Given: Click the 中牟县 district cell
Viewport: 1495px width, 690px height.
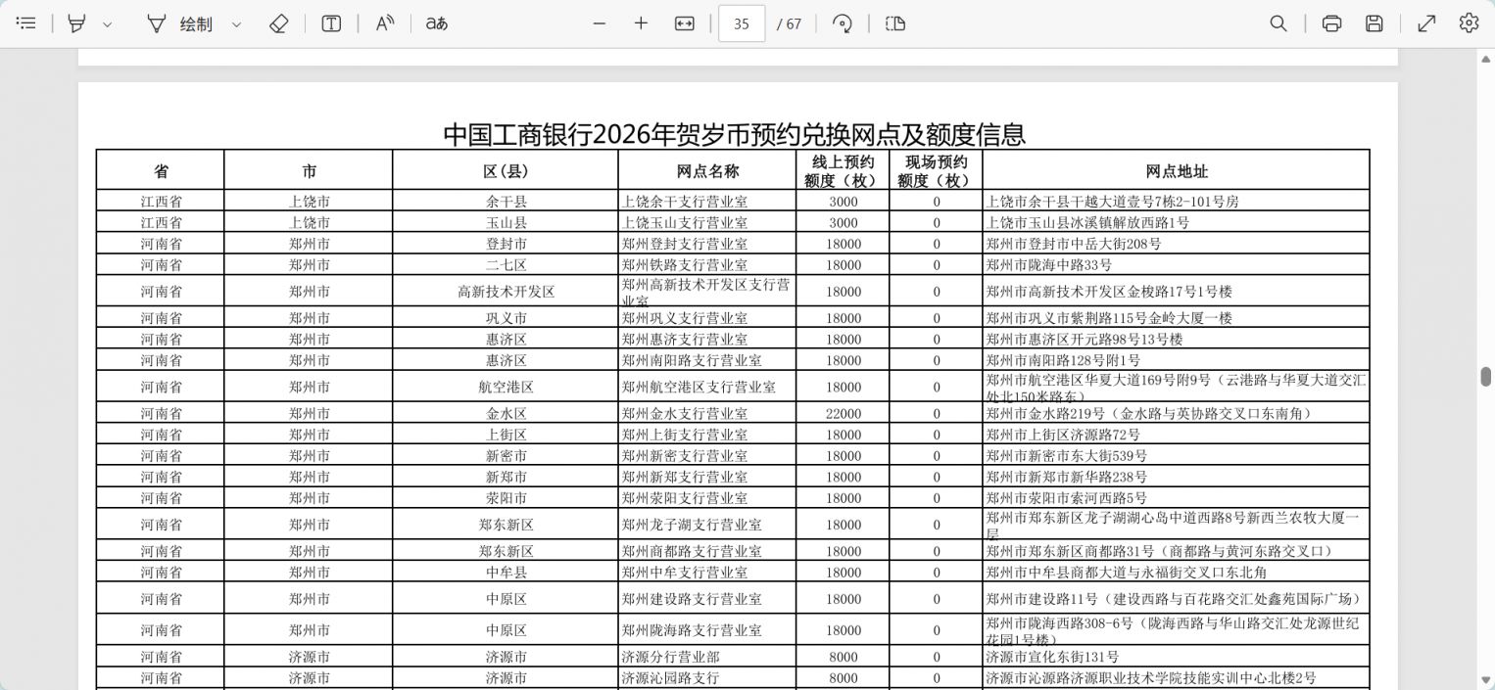Looking at the screenshot, I should [x=506, y=573].
